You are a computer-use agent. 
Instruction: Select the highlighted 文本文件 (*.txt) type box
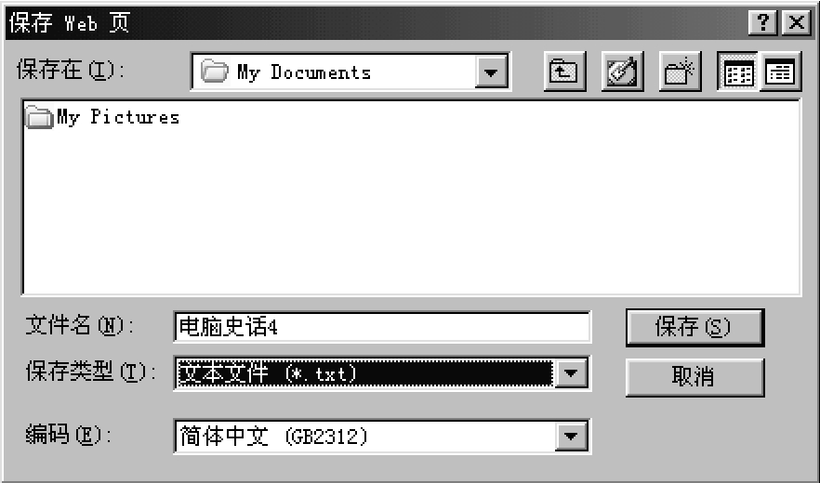tap(365, 373)
